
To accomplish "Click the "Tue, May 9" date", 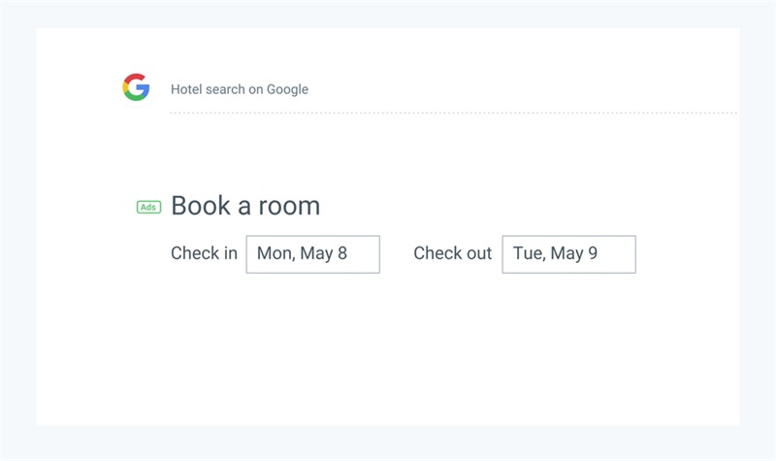I will coord(555,254).
